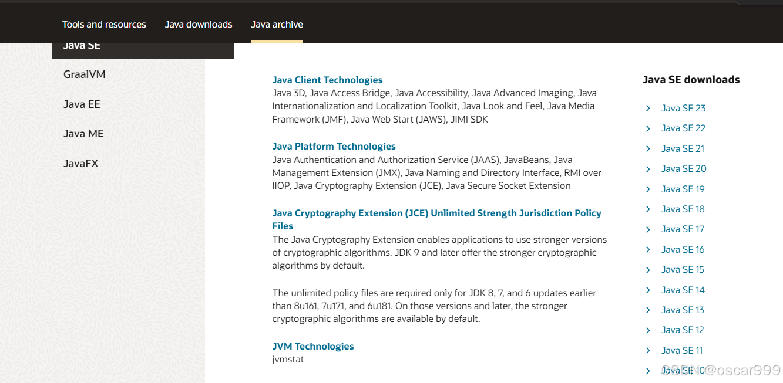Open the Java Client Technologies link
Screen dimensions: 783x383
pos(327,80)
